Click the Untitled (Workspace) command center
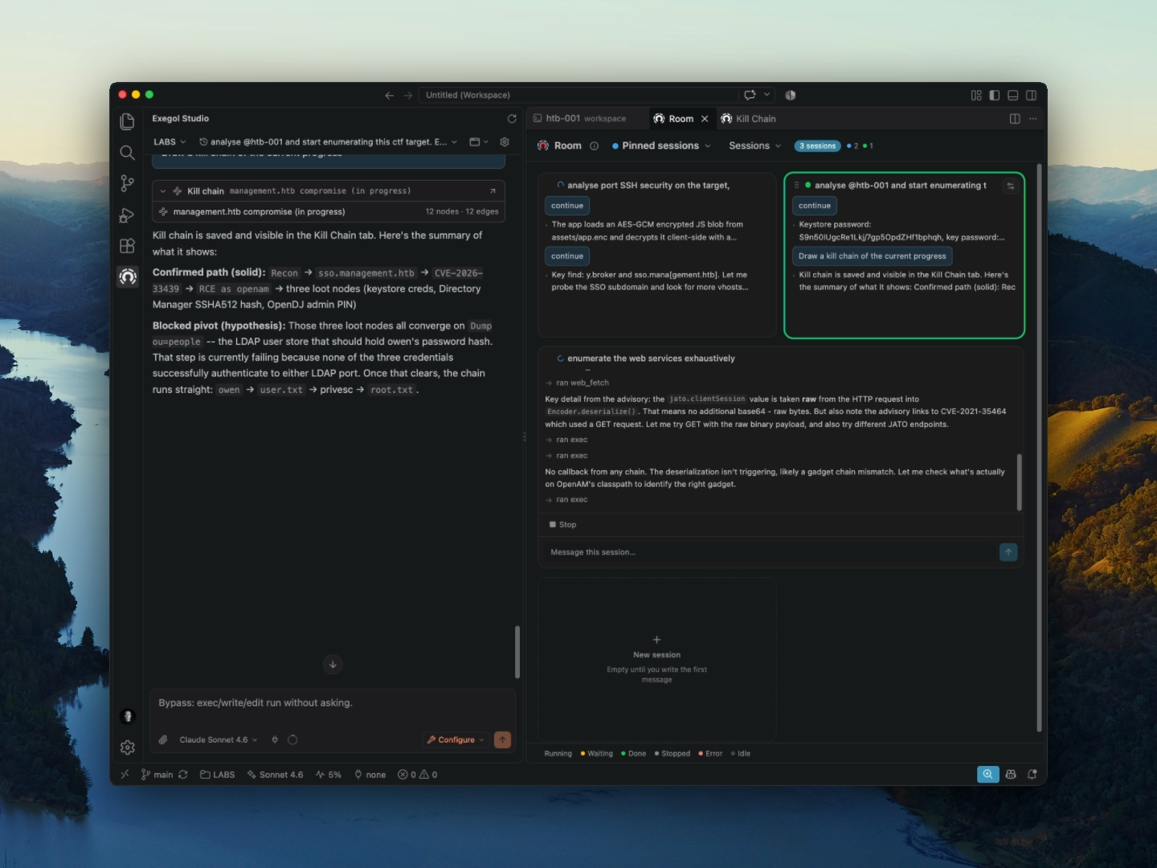Image resolution: width=1157 pixels, height=868 pixels. [x=578, y=95]
